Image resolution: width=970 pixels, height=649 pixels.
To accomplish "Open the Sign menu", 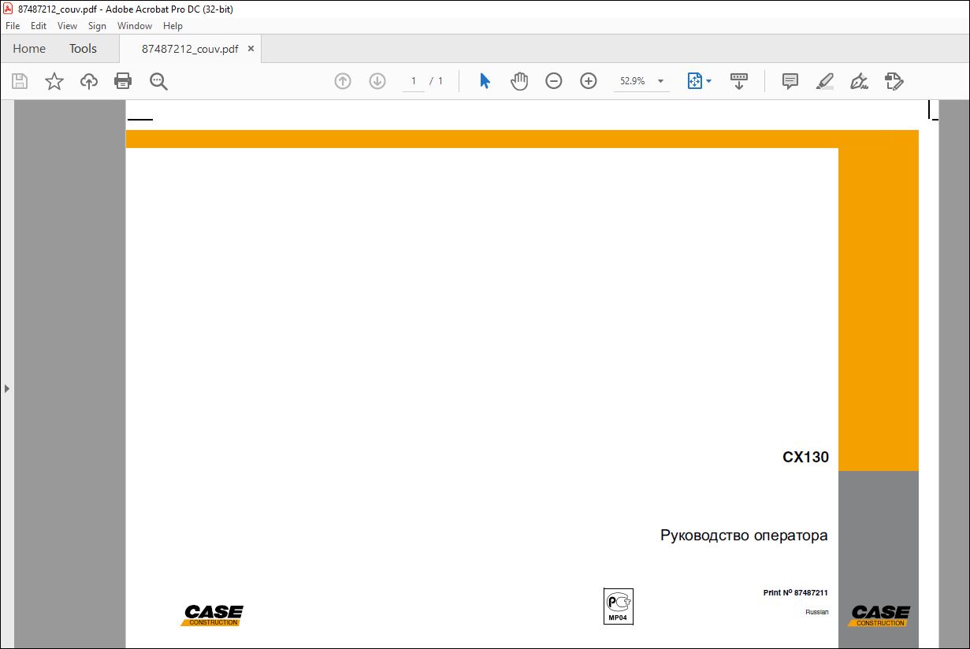I will coord(97,26).
